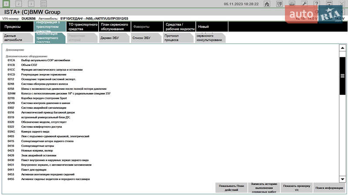Open План сервисного обслуживания tab
The width and height of the screenshot is (348, 195).
click(114, 26)
